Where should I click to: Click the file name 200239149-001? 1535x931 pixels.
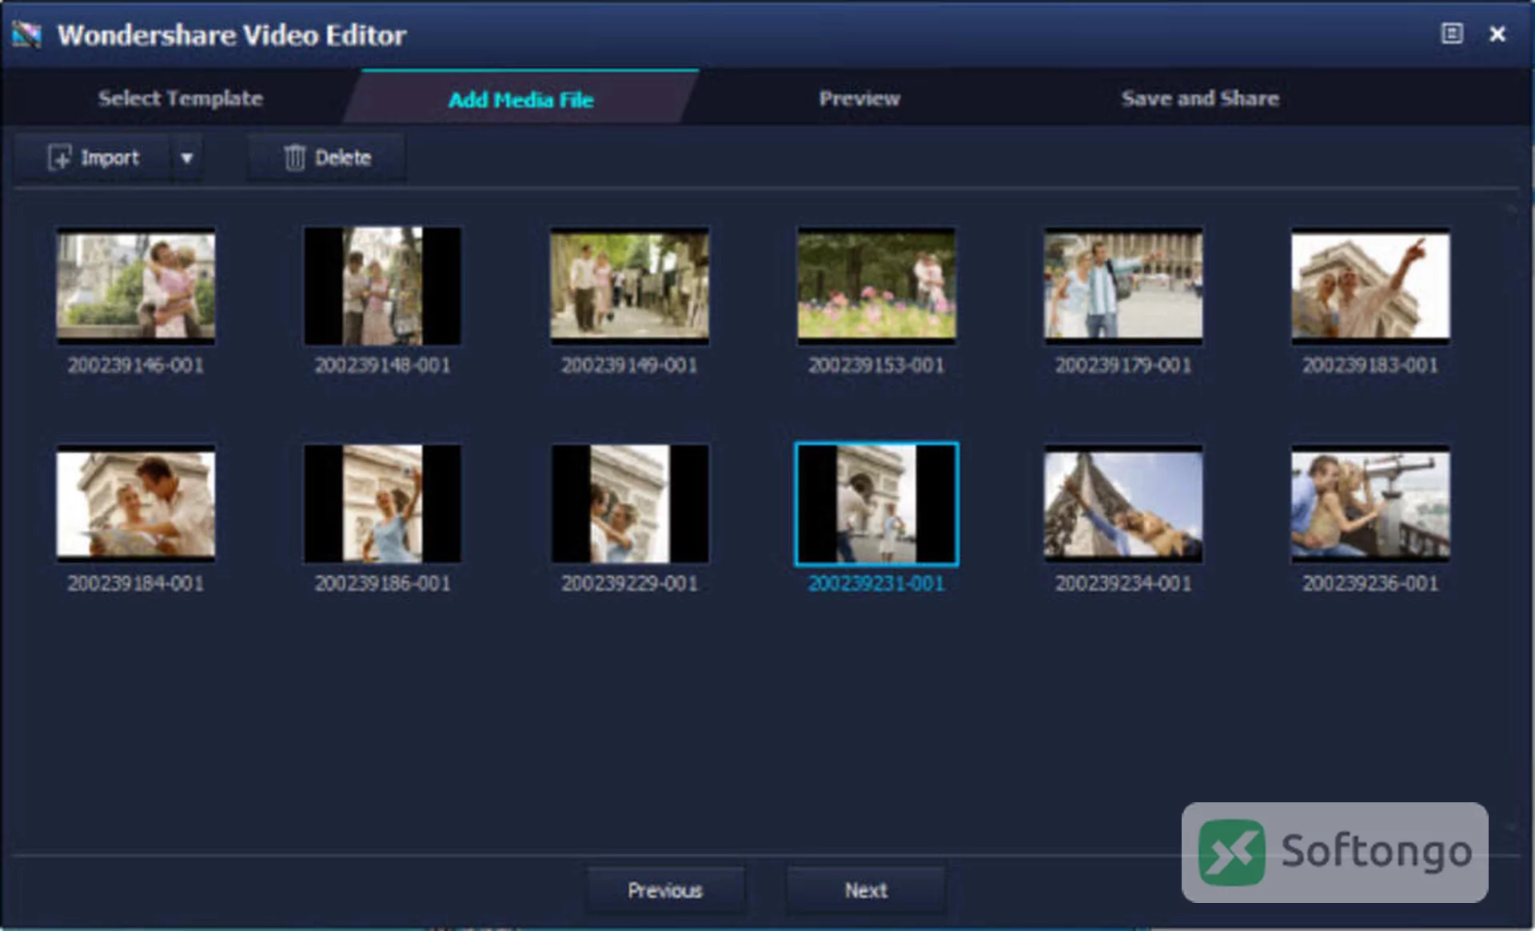(x=629, y=365)
